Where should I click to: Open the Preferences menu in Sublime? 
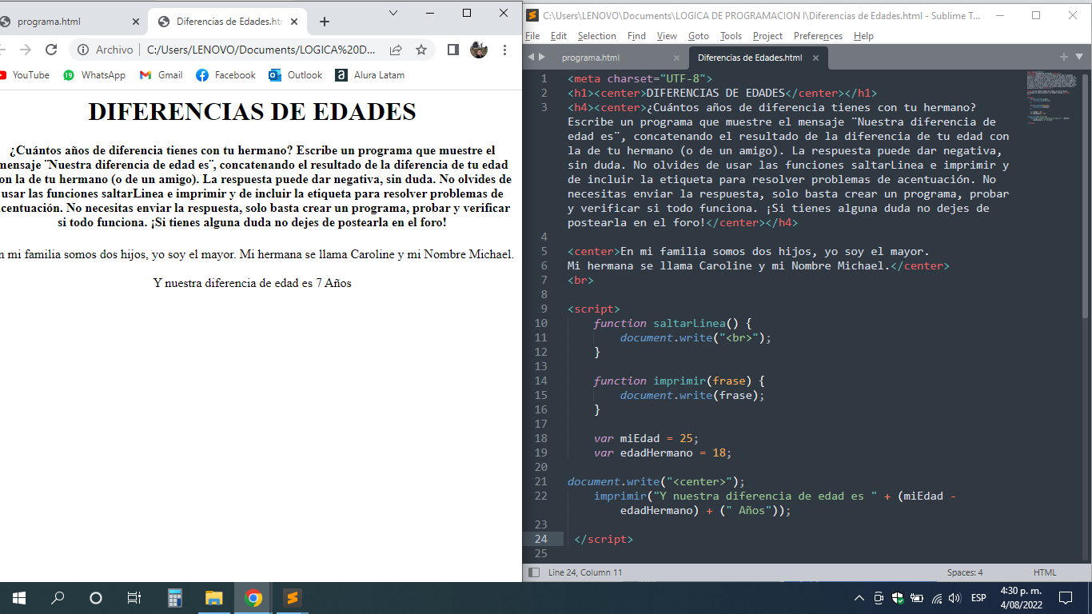tap(818, 36)
